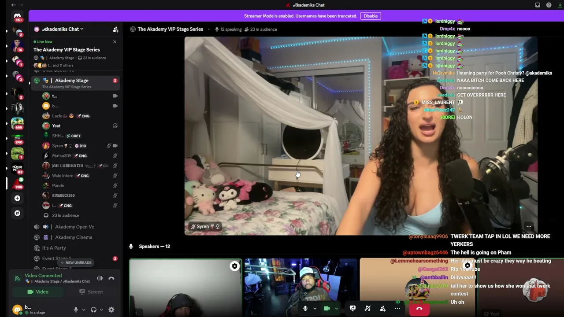Join the Akademy Open Vc channel
Image resolution: width=564 pixels, height=317 pixels.
74,227
